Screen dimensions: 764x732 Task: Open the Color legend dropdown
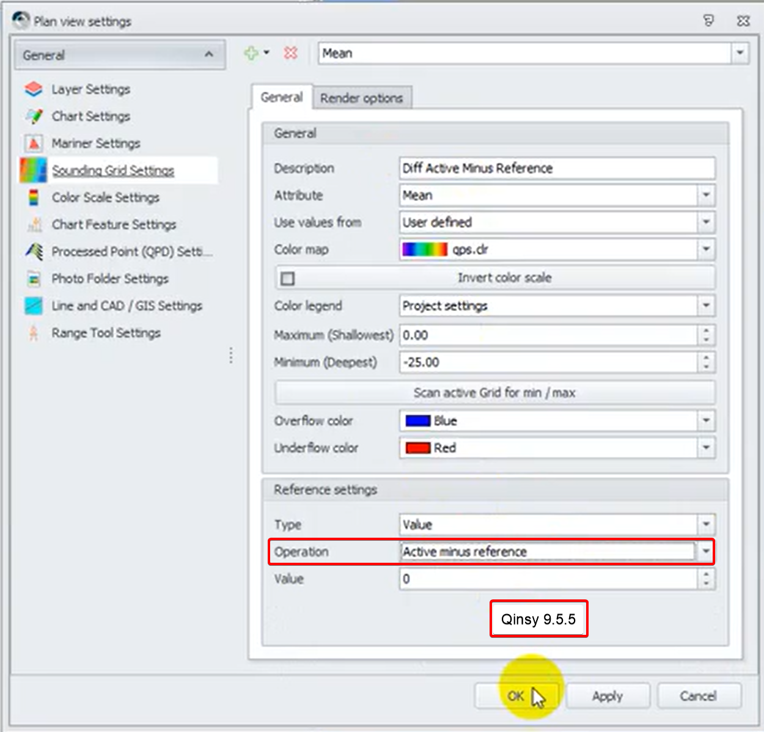[x=706, y=306]
